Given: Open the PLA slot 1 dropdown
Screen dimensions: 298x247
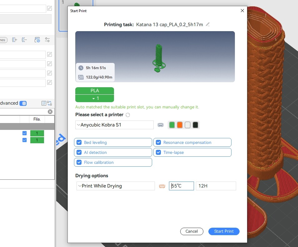Looking at the screenshot, I should coord(95,98).
